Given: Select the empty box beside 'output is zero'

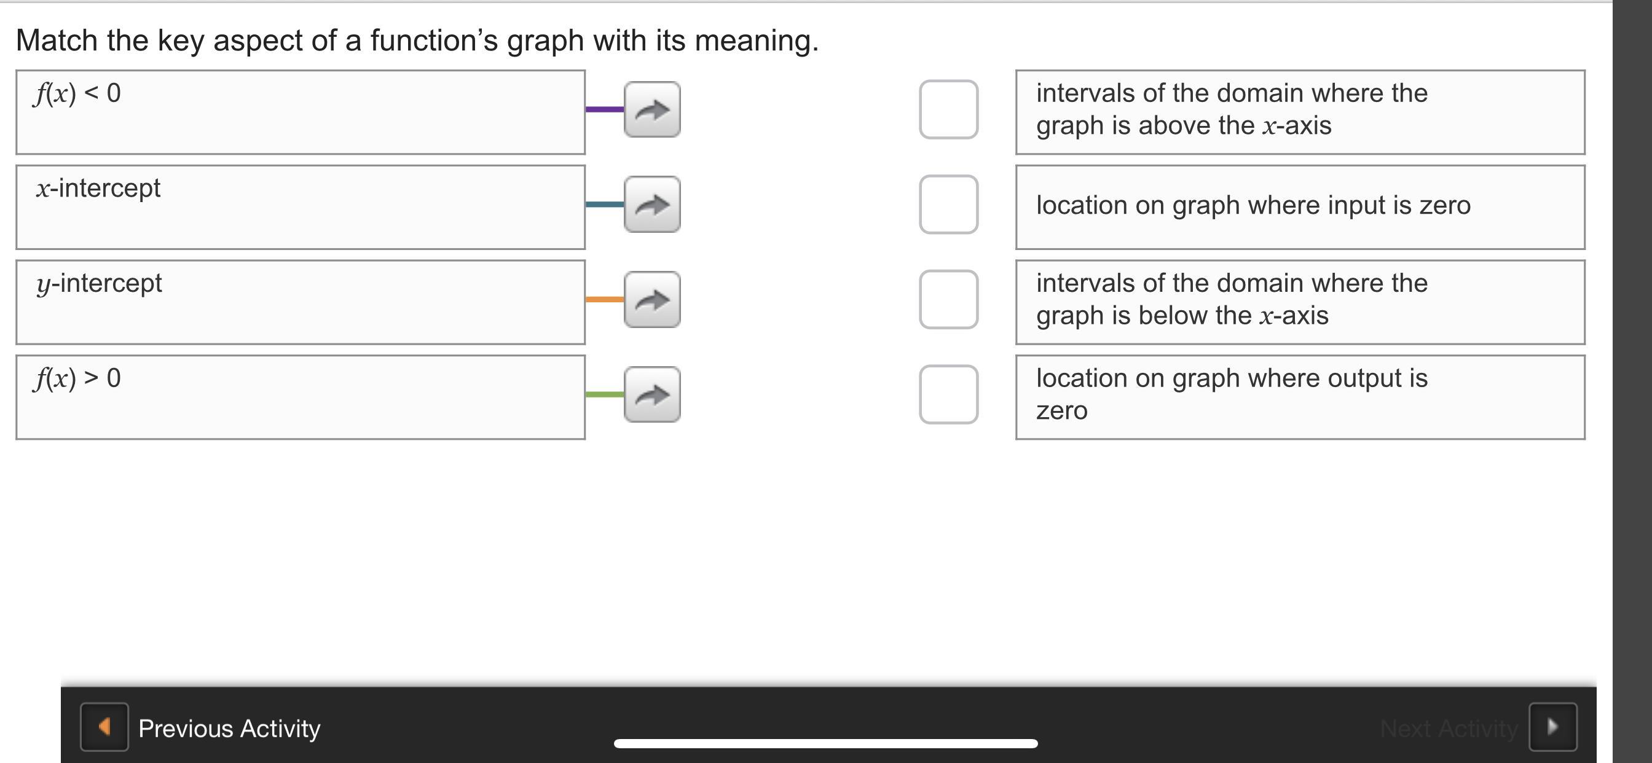Looking at the screenshot, I should (x=948, y=394).
